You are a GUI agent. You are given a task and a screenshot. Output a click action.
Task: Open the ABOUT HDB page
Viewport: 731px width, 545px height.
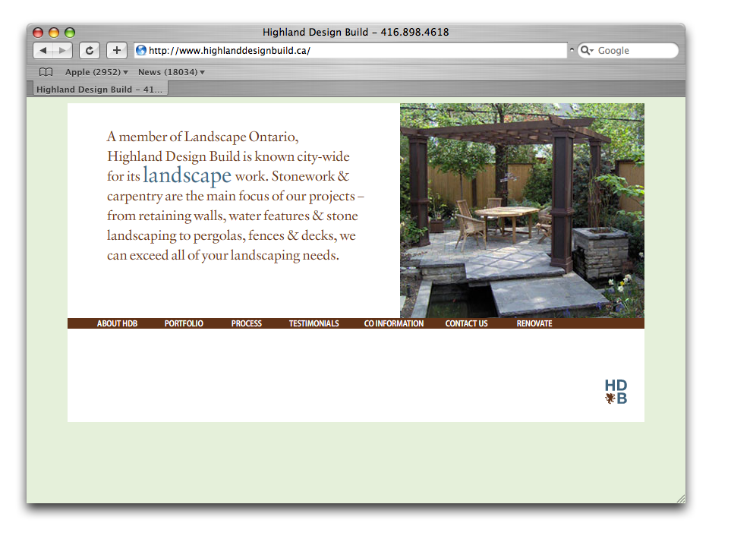pyautogui.click(x=117, y=323)
